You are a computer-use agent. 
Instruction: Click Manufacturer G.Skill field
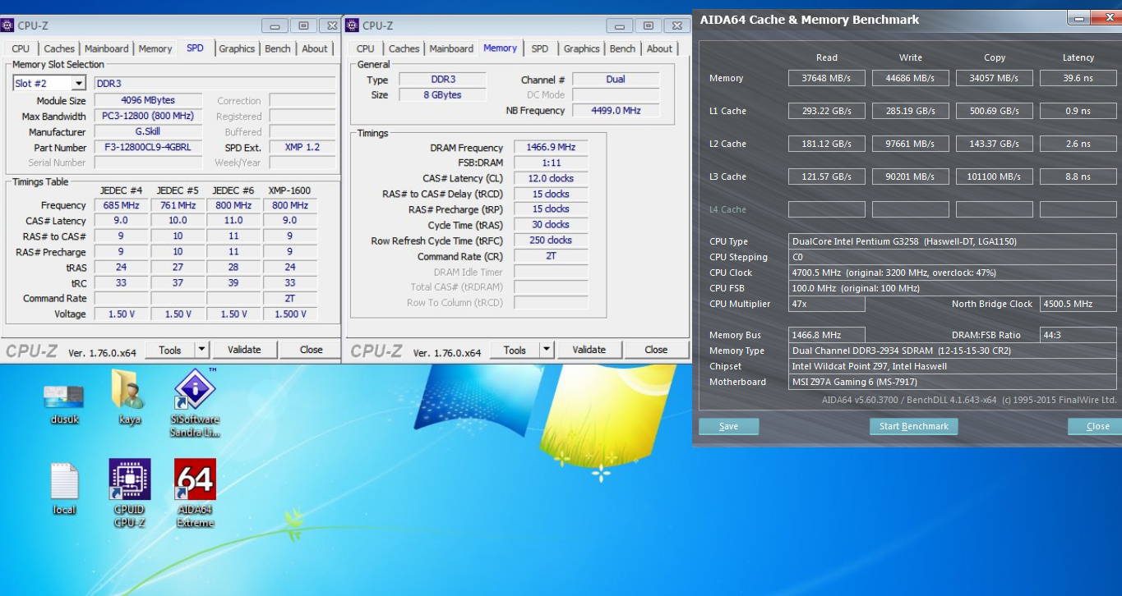click(x=149, y=131)
